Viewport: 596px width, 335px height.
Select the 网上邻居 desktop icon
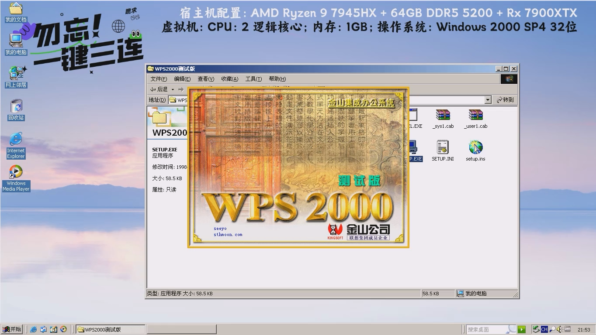(16, 77)
